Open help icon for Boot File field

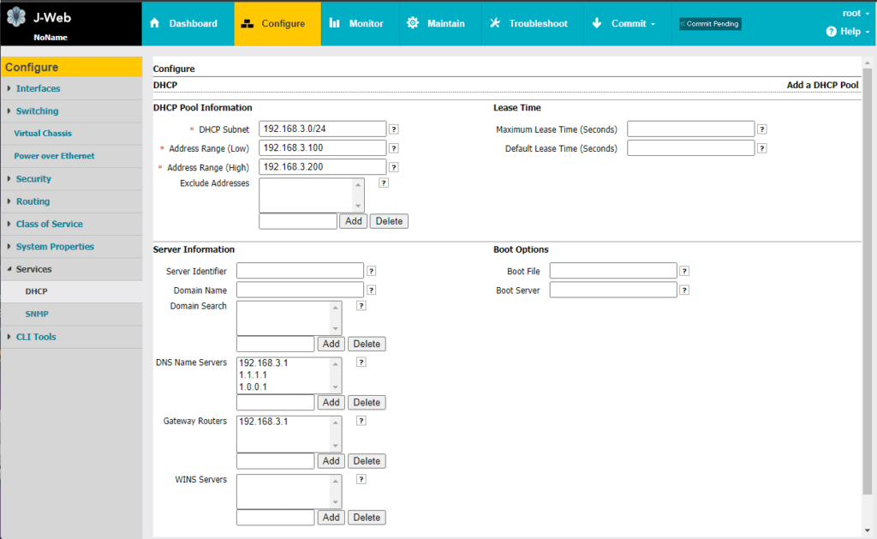click(x=684, y=271)
